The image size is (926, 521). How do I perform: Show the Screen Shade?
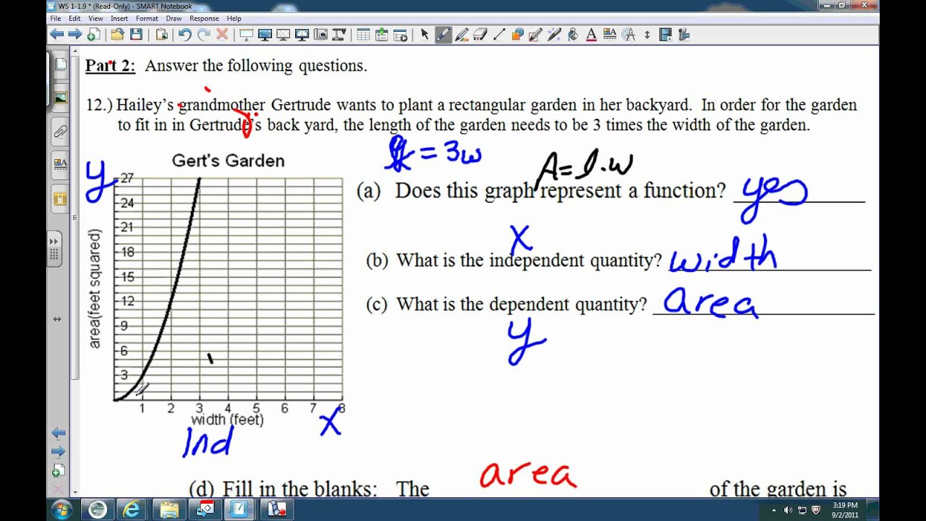[x=246, y=34]
